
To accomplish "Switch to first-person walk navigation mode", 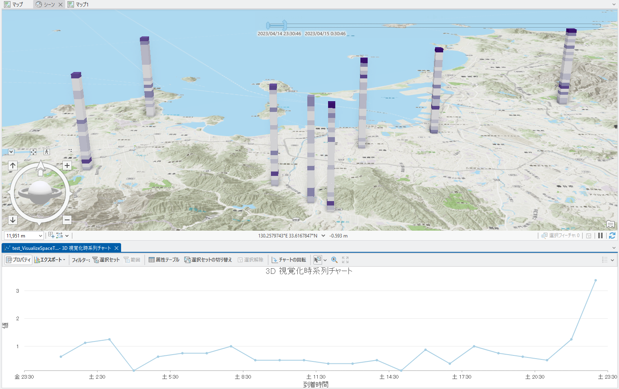I will (47, 152).
